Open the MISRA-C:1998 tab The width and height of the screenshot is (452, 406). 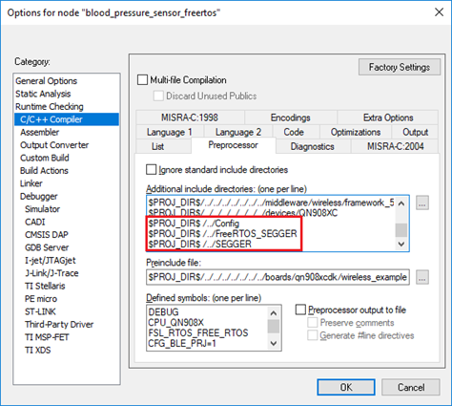[190, 118]
